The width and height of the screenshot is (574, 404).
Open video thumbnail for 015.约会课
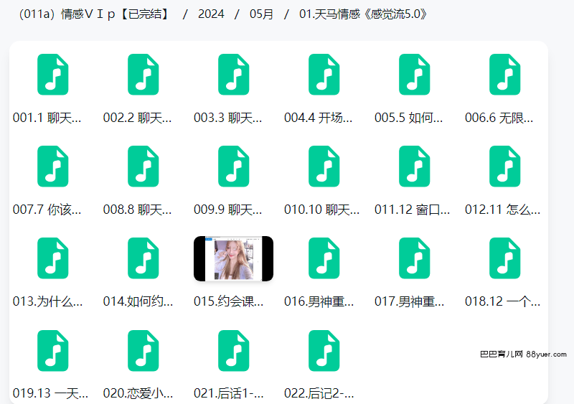pyautogui.click(x=234, y=258)
